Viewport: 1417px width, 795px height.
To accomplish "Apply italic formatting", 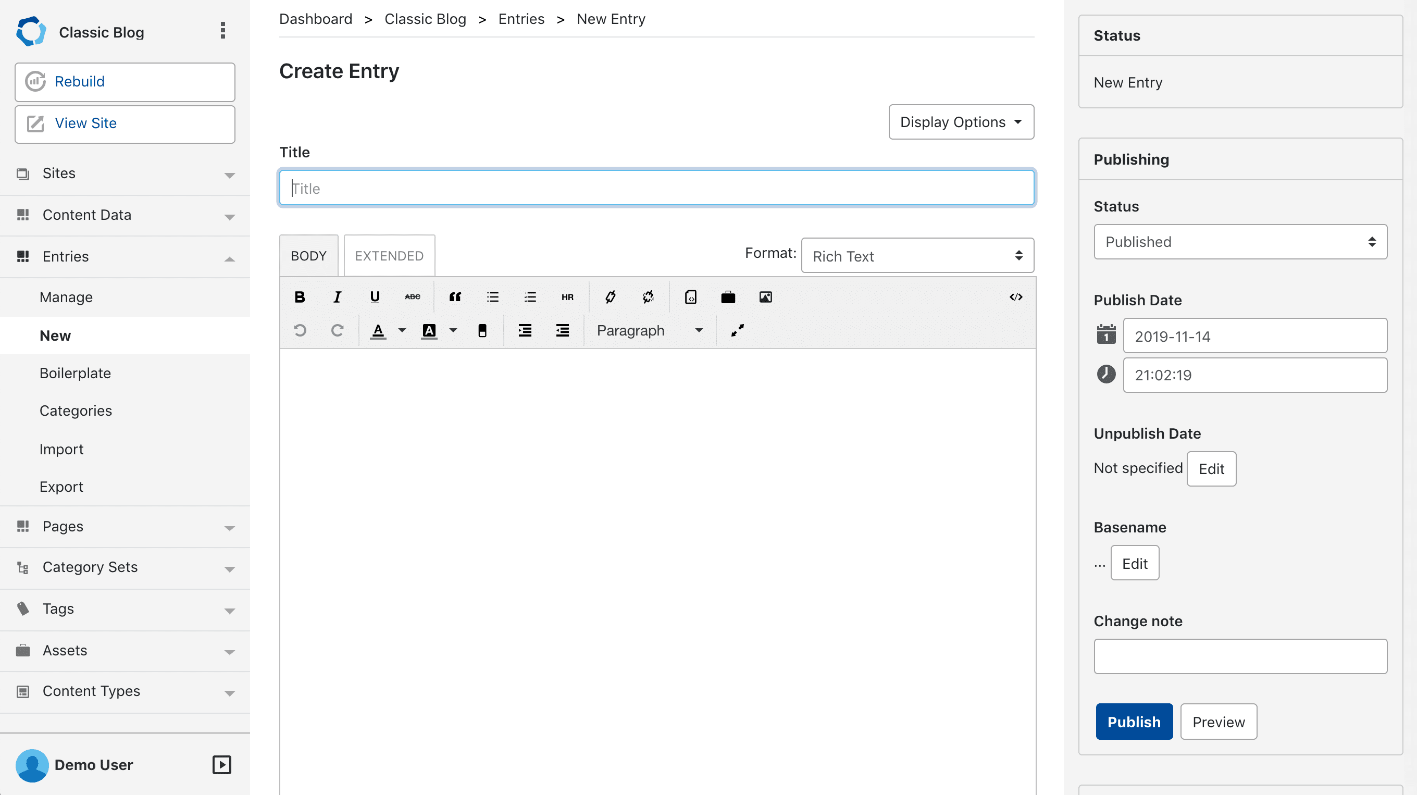I will click(337, 297).
